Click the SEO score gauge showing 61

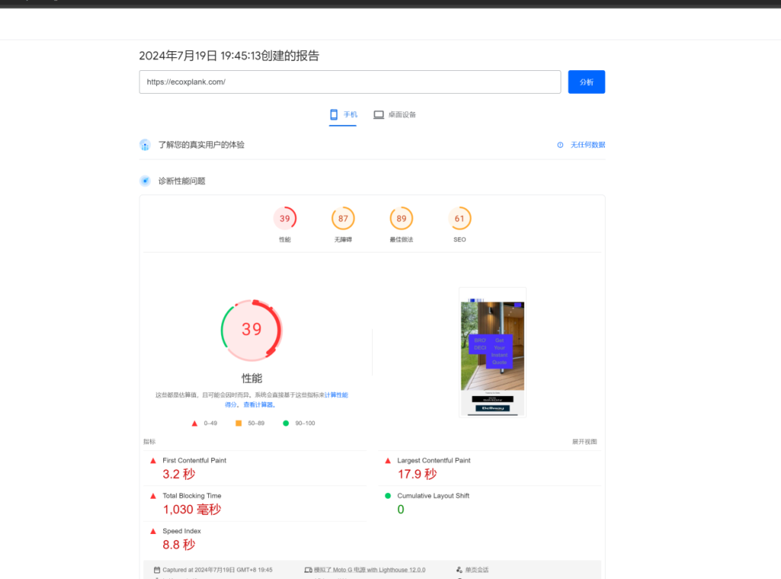click(x=459, y=219)
